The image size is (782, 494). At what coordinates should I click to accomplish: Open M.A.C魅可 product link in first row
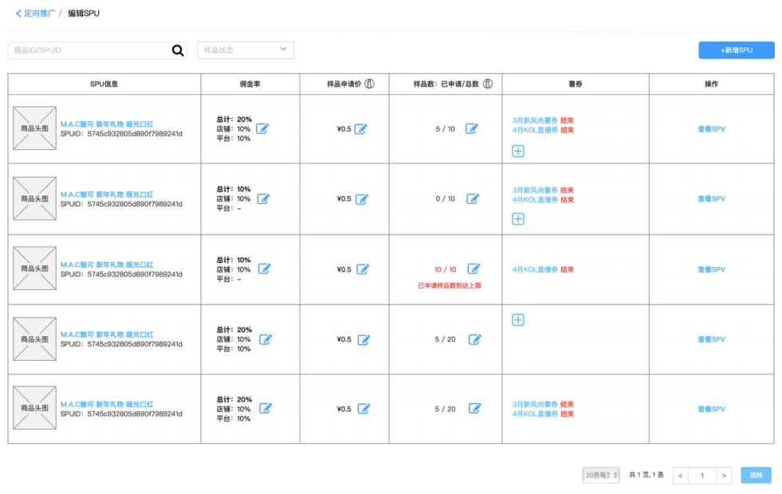(107, 124)
